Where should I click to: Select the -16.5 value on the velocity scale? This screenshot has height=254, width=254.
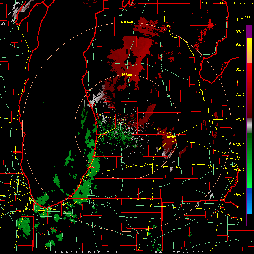tap(239, 132)
